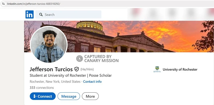Click the (He/Him) pronouns label
This screenshot has width=214, height=105.
pos(87,69)
